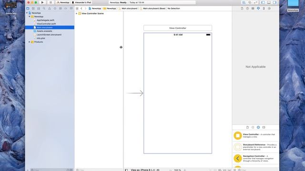Open the Debug navigator

click(x=61, y=9)
